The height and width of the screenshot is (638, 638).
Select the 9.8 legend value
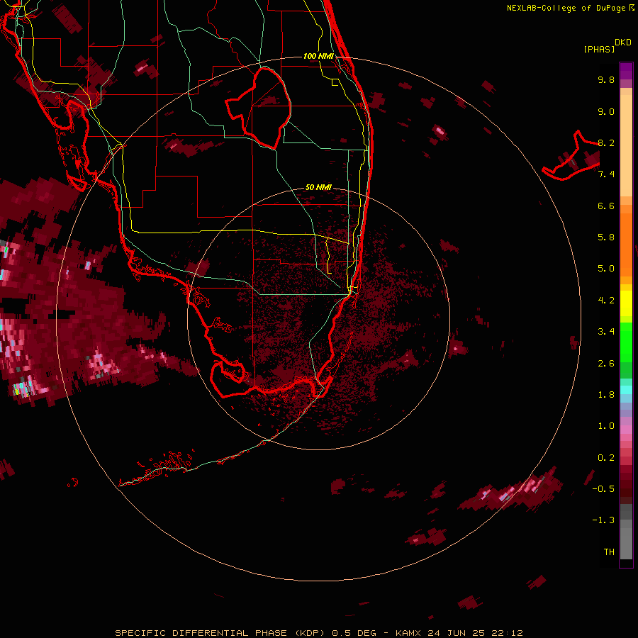(x=606, y=79)
